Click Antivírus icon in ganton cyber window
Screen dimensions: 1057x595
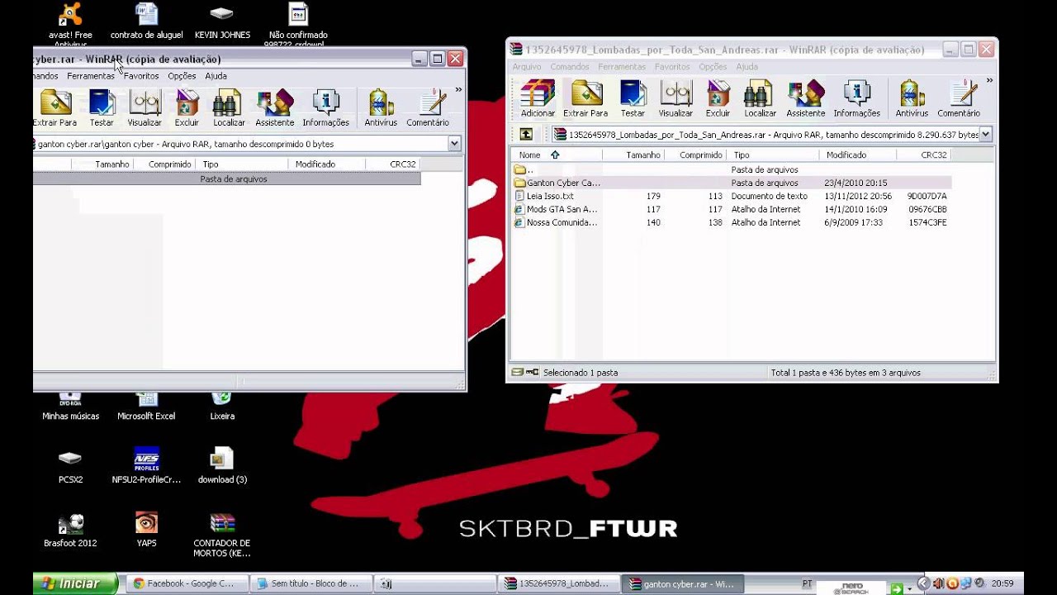click(381, 107)
